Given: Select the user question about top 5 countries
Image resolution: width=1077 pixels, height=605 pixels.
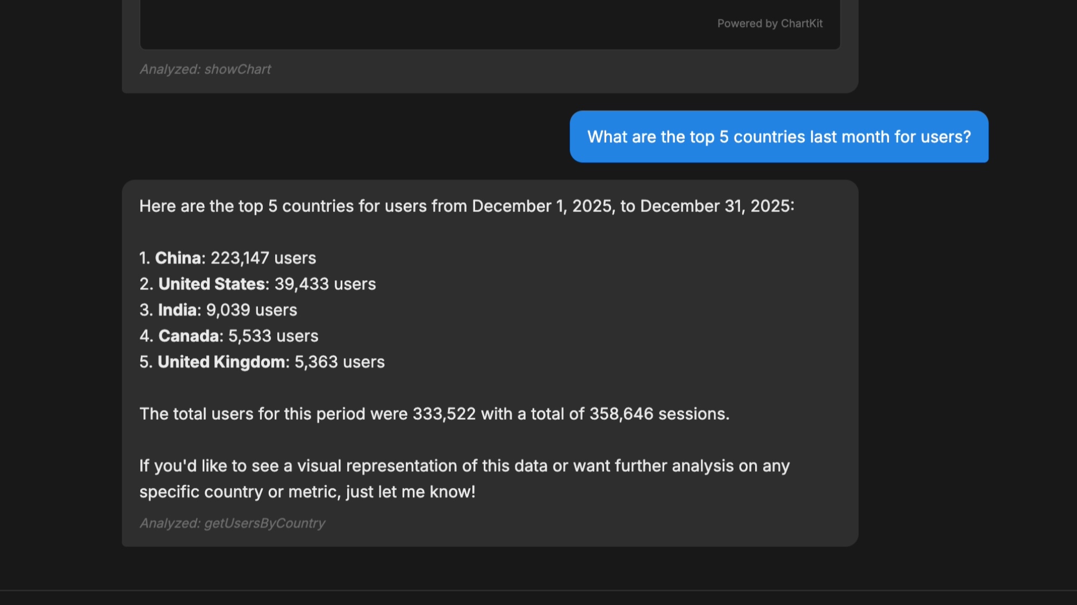Looking at the screenshot, I should [x=779, y=137].
